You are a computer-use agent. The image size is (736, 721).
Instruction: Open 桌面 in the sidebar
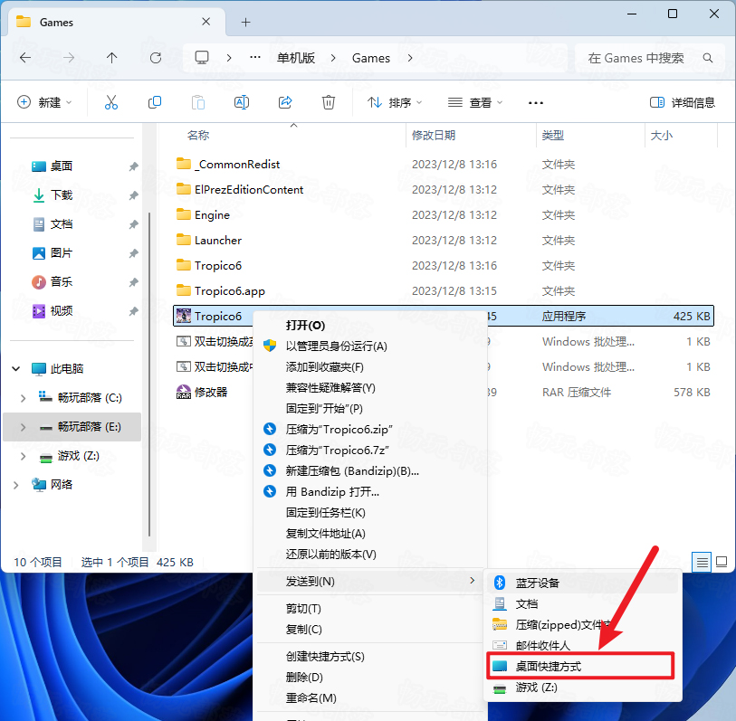(62, 166)
